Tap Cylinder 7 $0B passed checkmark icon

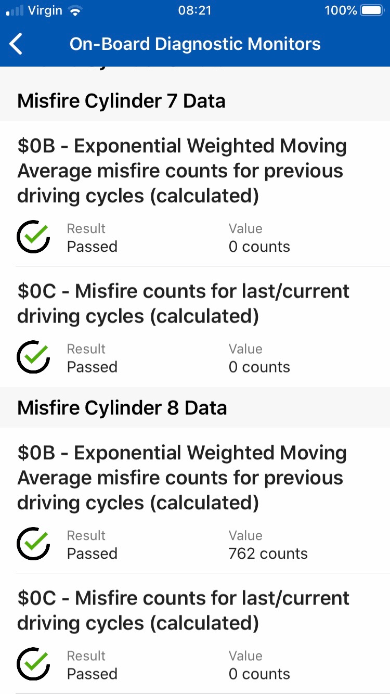click(x=33, y=237)
